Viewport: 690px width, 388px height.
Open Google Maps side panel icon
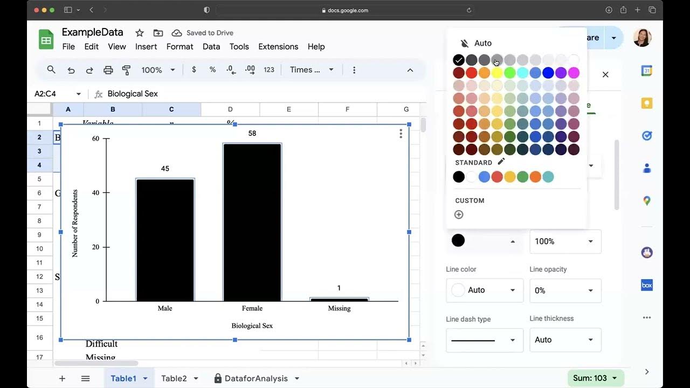[647, 200]
